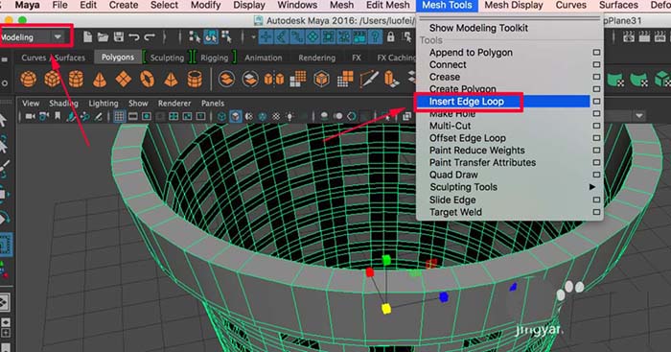Open the Modeling menu set dropdown
This screenshot has width=671, height=352.
click(32, 37)
